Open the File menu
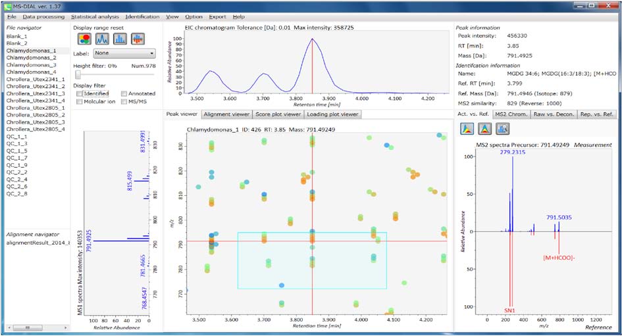Image resolution: width=622 pixels, height=336 pixels. 11,16
